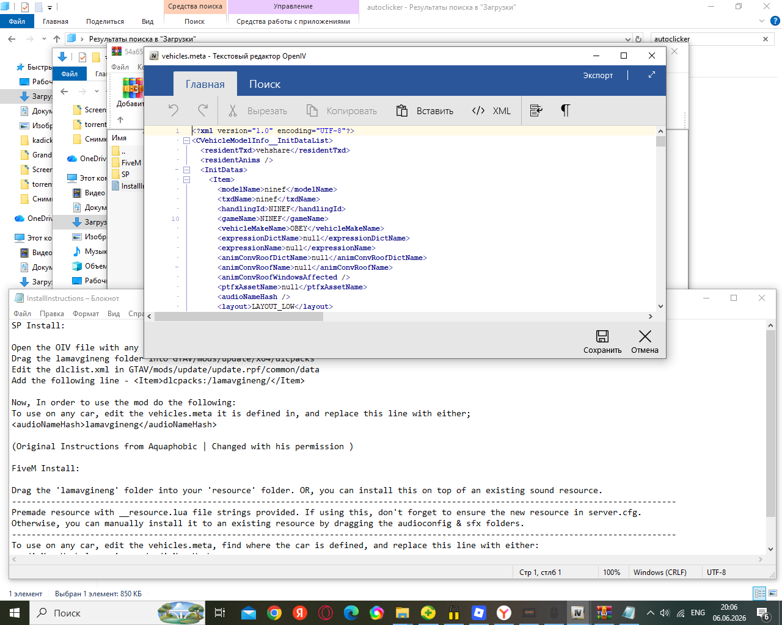Image resolution: width=782 pixels, height=625 pixels.
Task: Collapse the CVehicleModelInfo__InitDataList node
Action: pyautogui.click(x=186, y=140)
